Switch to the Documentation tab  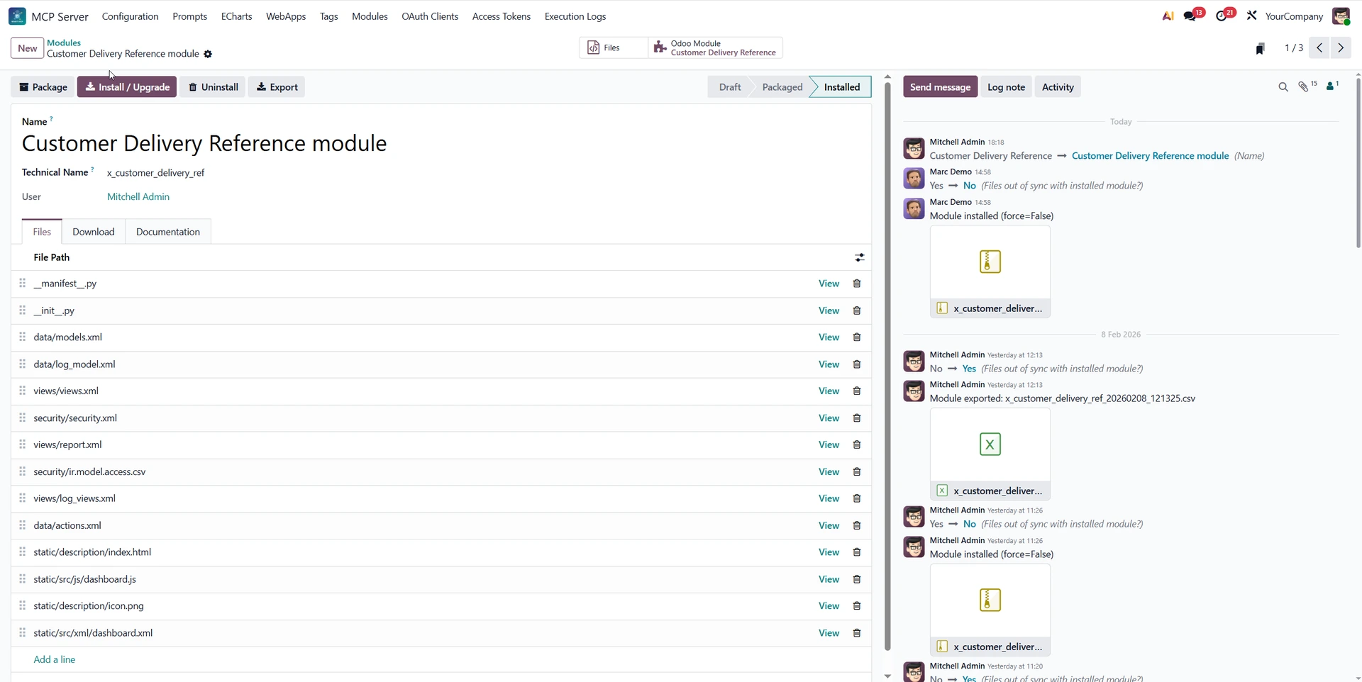pyautogui.click(x=168, y=232)
